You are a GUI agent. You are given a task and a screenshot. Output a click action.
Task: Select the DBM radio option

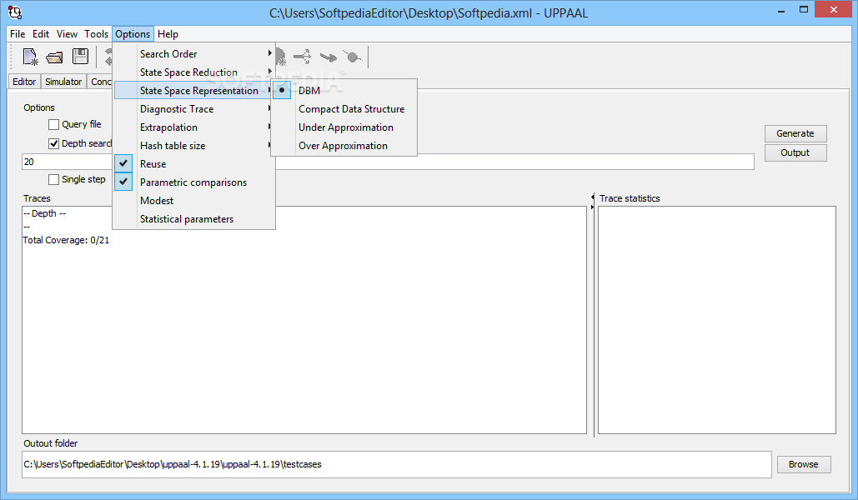(344, 90)
